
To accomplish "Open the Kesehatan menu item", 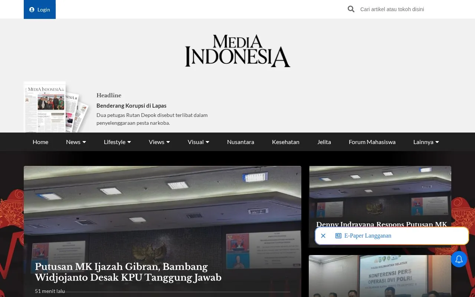I will click(286, 142).
